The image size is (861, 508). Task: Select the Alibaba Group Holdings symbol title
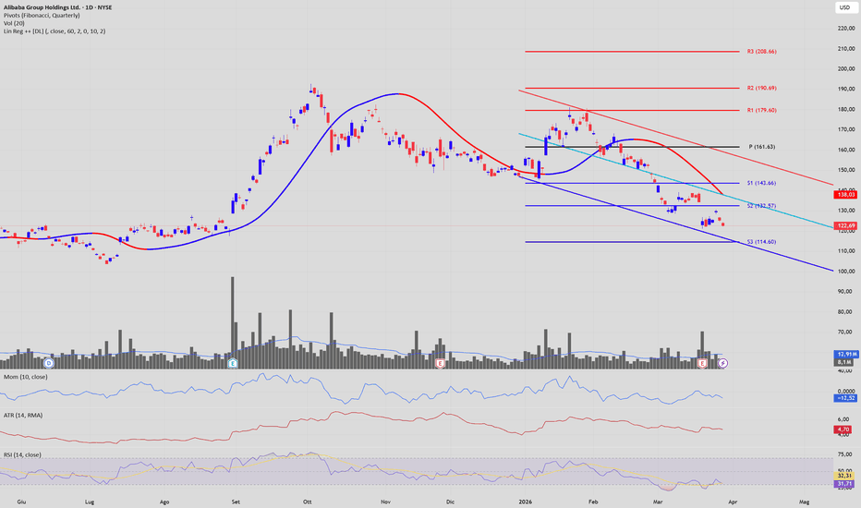click(57, 7)
